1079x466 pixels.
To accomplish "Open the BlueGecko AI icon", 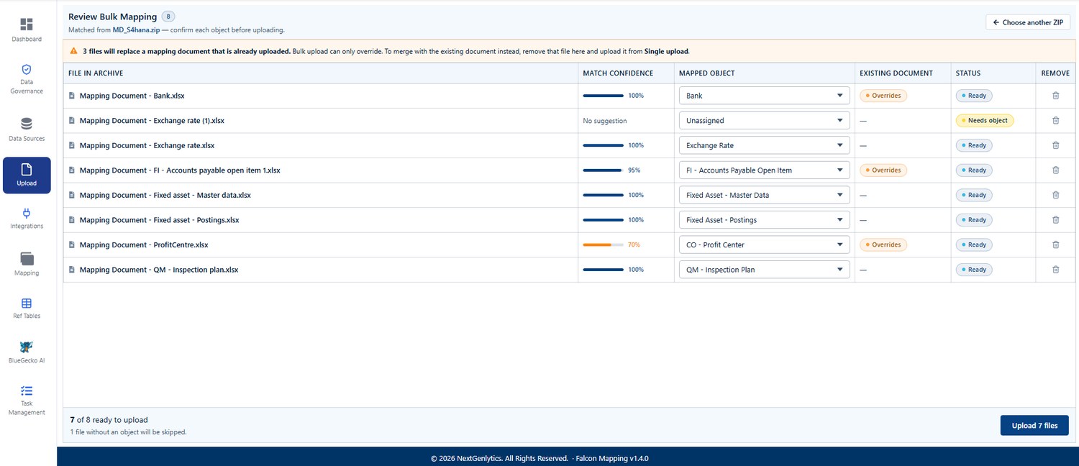I will (x=27, y=347).
